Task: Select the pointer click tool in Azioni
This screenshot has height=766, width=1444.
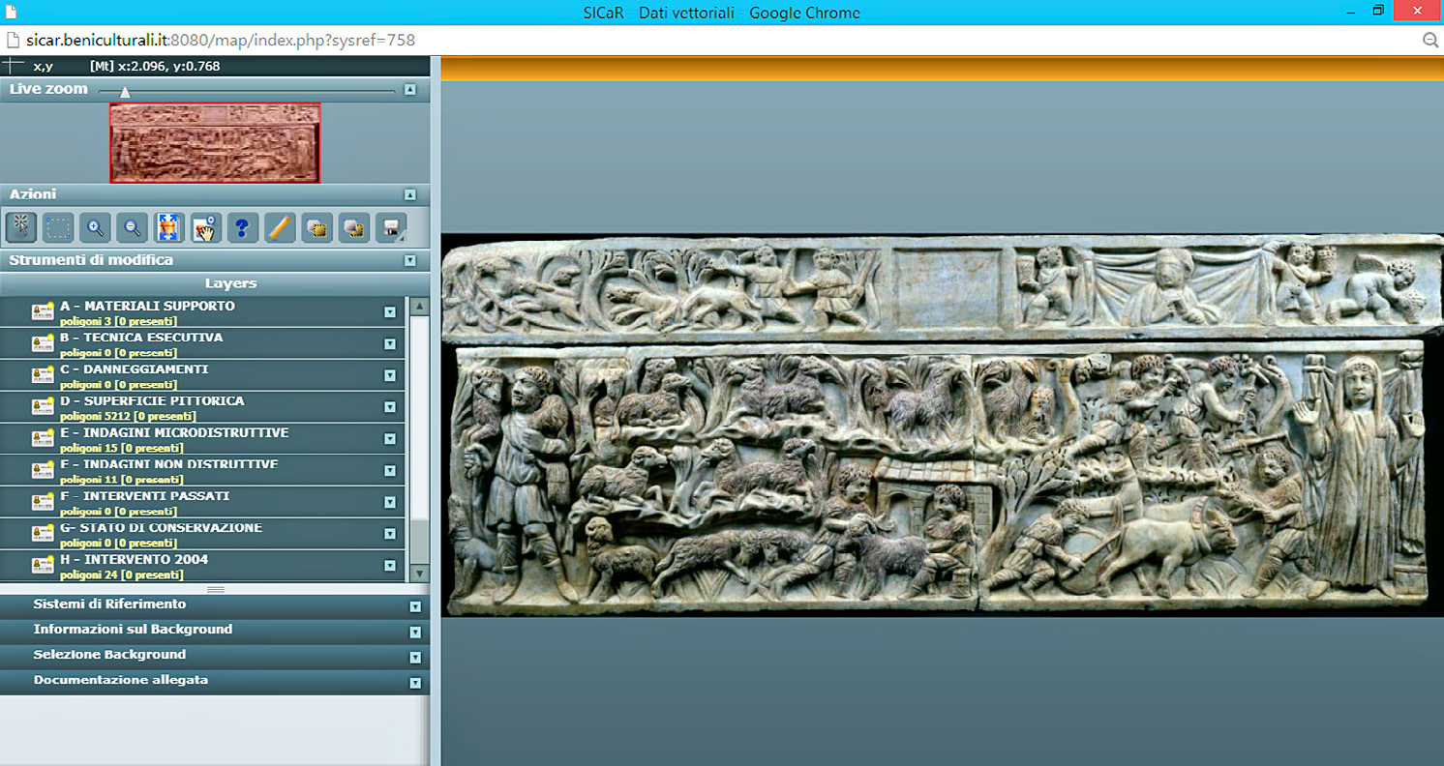Action: pos(21,228)
